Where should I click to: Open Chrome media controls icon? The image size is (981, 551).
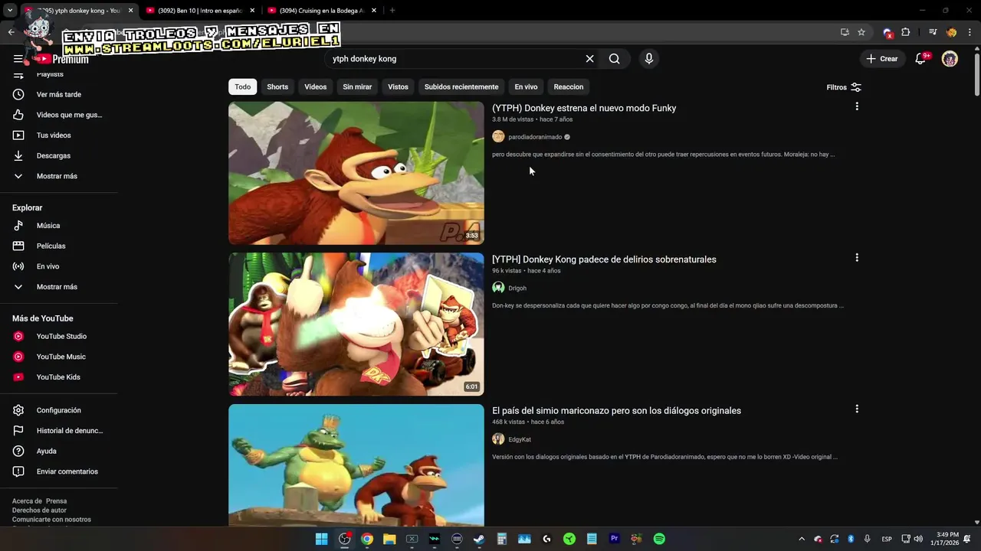click(933, 32)
